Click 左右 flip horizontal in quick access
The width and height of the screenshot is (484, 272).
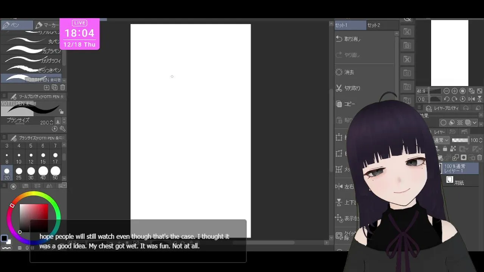click(345, 186)
